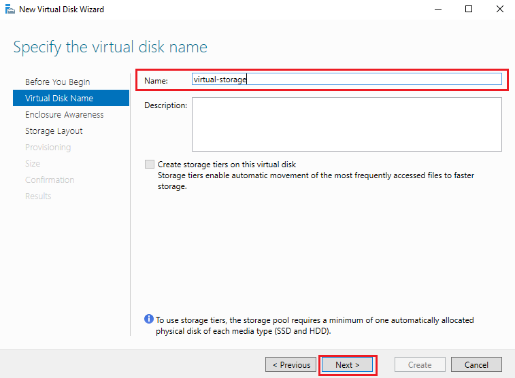Click the Cancel button
515x378 pixels.
coord(476,365)
